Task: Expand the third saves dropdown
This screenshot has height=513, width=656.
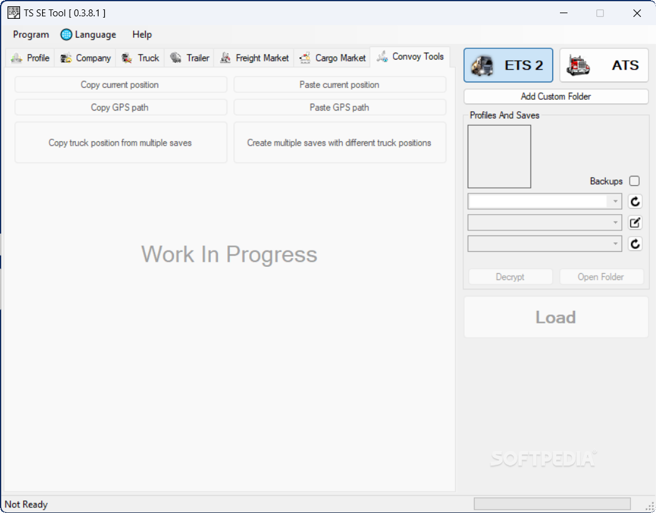Action: click(x=615, y=244)
